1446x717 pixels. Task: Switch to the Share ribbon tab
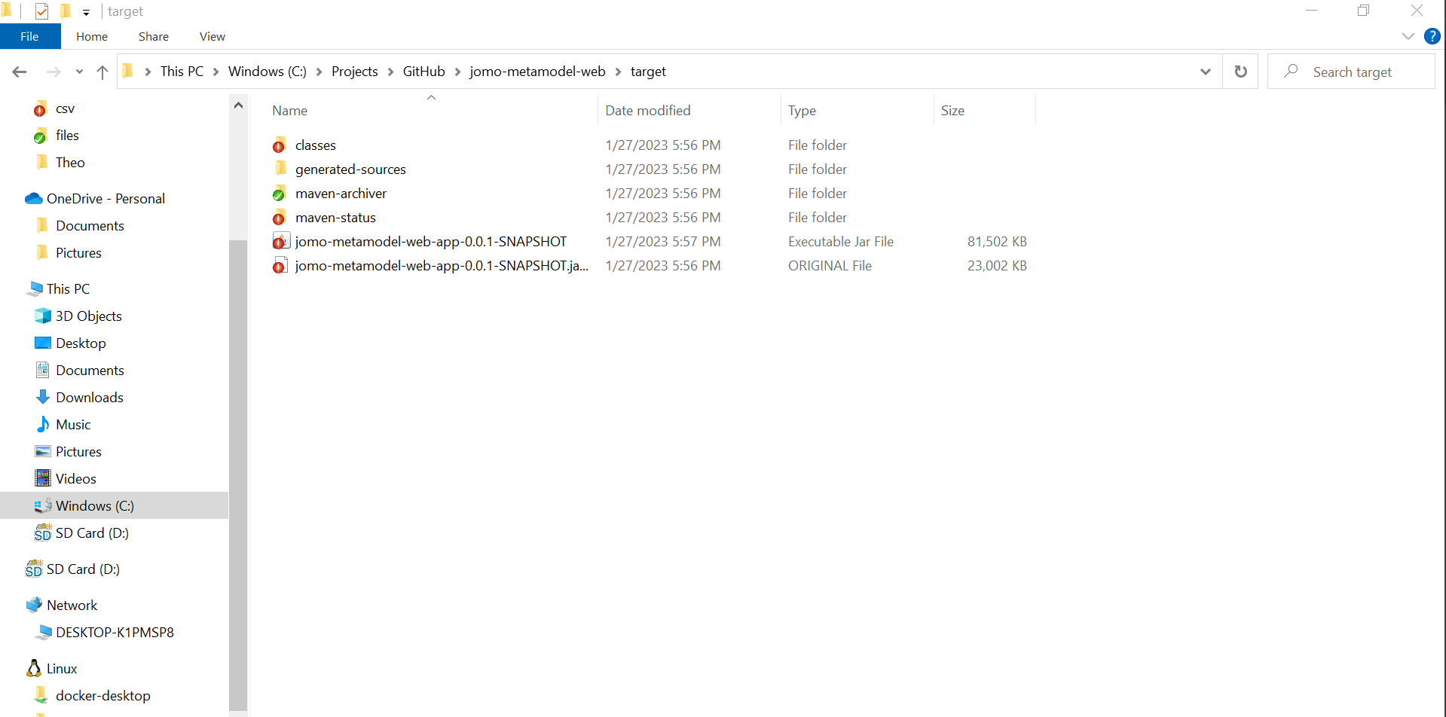tap(154, 36)
